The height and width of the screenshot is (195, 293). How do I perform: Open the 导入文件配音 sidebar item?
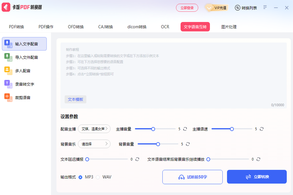click(24, 57)
